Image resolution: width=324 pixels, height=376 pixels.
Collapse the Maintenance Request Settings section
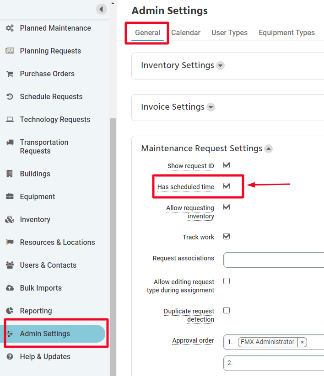point(268,148)
